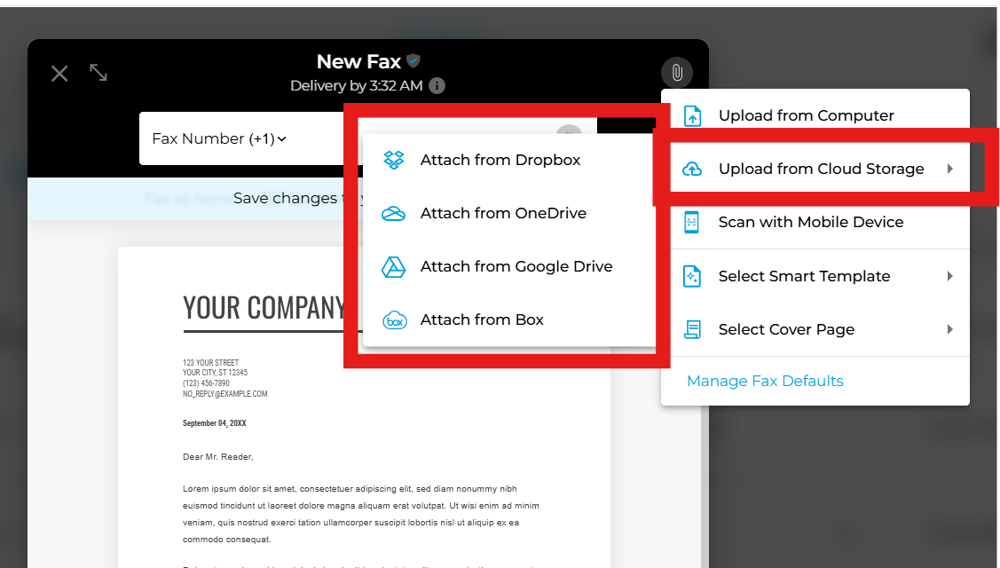1000x568 pixels.
Task: Click the OneDrive cloud icon
Action: (393, 213)
